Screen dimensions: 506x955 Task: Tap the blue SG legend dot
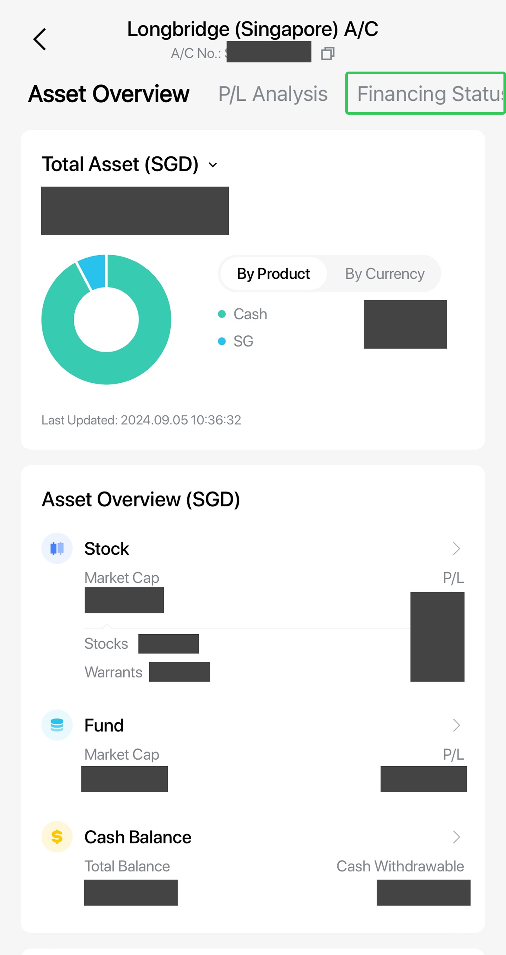pos(222,341)
